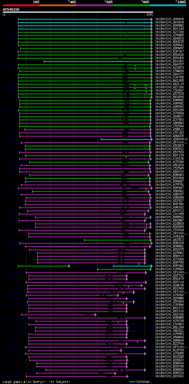Open the UniRef100_Q93XK2 hit
This screenshot has width=189, height=384.
coord(170,376)
